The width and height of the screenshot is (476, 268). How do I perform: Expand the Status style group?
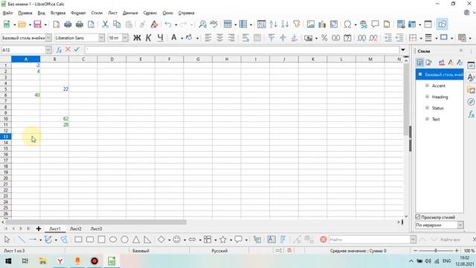point(427,108)
